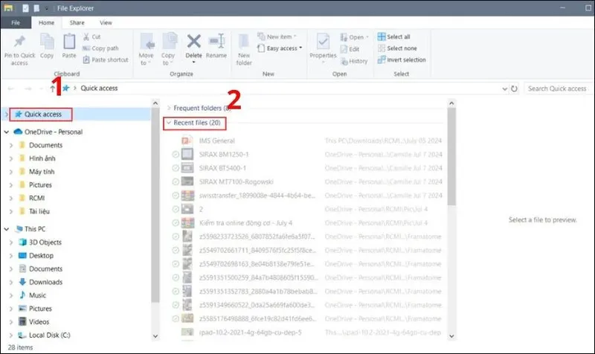Click the Forward navigation arrow
Screen dimensions: 595x354
pyautogui.click(x=28, y=88)
